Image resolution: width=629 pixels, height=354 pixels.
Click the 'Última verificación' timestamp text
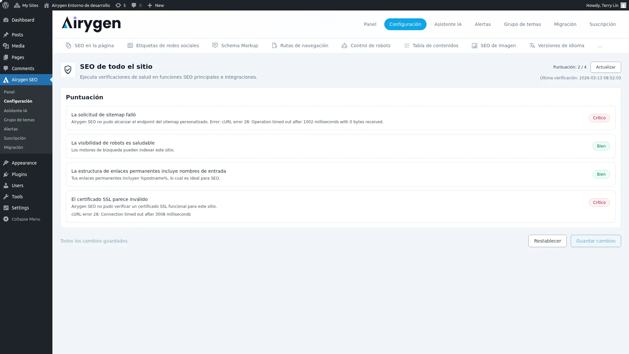580,78
